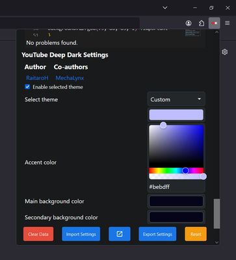Viewport: 236px width, 260px height.
Task: Click the Export Settings button
Action: tap(157, 234)
